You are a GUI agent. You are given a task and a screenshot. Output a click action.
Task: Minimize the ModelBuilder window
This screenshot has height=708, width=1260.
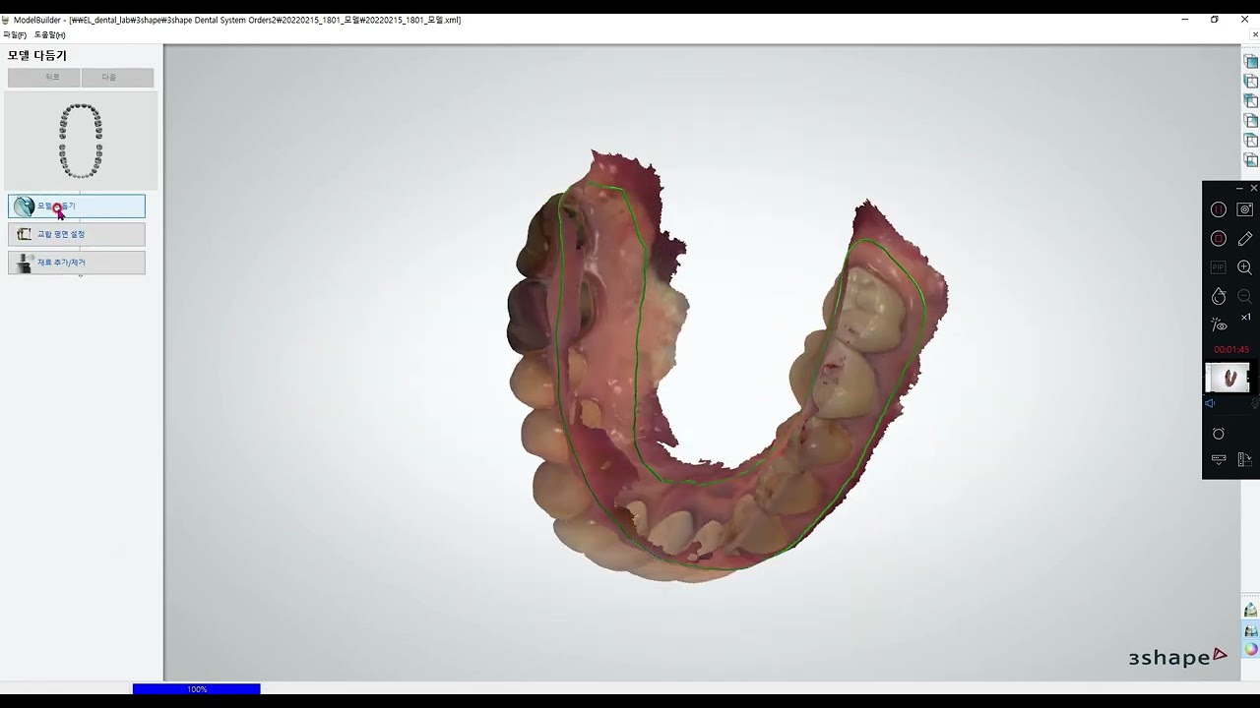click(x=1185, y=20)
